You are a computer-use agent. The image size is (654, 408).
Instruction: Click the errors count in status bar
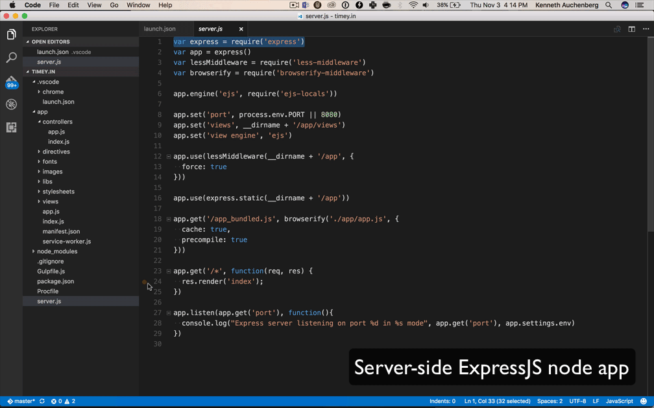(56, 402)
